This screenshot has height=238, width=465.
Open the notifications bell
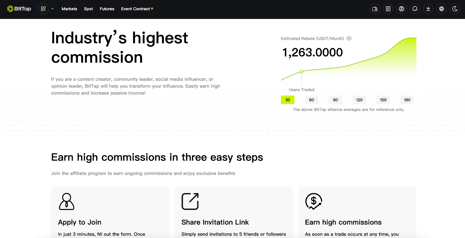pyautogui.click(x=415, y=9)
